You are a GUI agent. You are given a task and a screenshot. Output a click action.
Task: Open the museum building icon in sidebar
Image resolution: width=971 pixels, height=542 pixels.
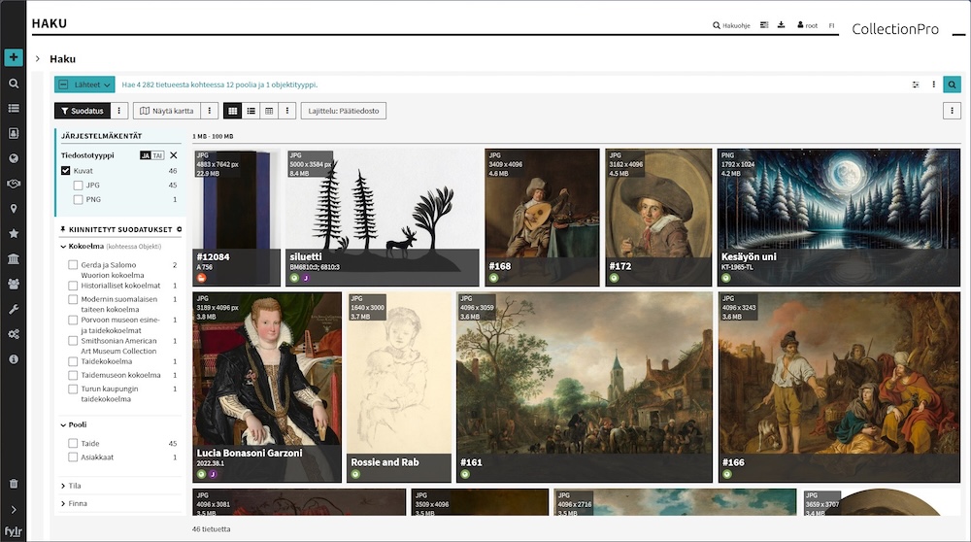(x=13, y=259)
